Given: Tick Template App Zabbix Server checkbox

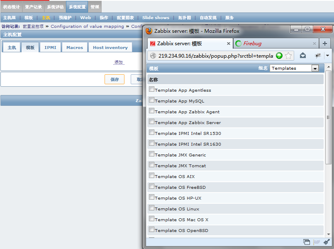Looking at the screenshot, I should point(151,122).
